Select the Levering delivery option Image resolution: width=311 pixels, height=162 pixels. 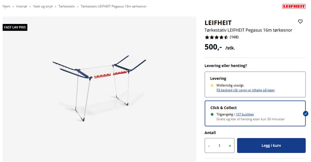tap(255, 84)
